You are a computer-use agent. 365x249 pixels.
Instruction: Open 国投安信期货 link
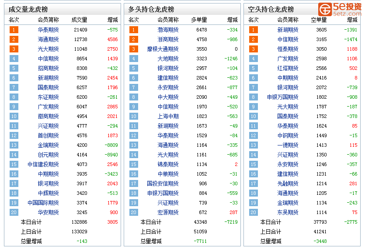163,183
